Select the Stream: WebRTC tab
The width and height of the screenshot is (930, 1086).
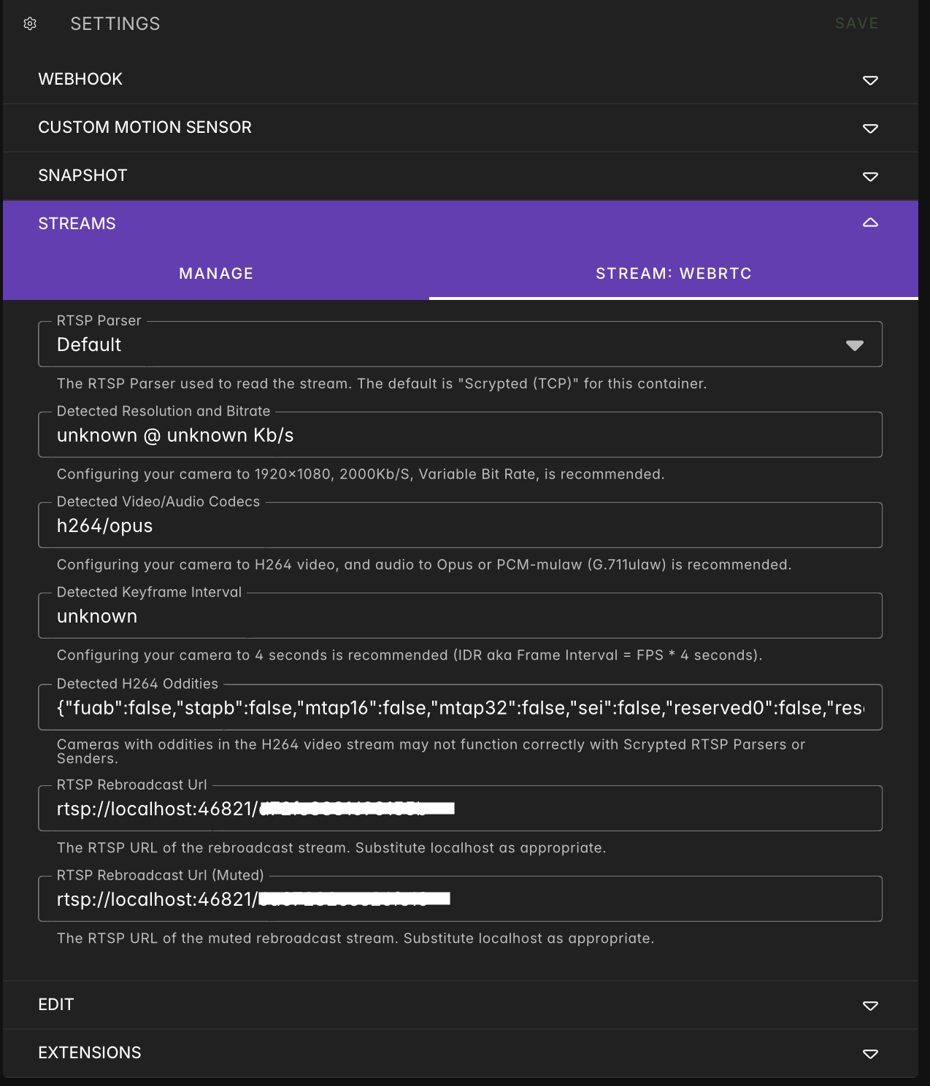(673, 274)
